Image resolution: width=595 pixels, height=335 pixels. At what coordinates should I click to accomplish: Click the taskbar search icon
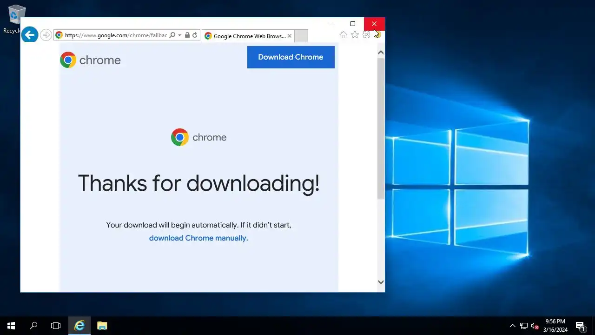tap(33, 326)
